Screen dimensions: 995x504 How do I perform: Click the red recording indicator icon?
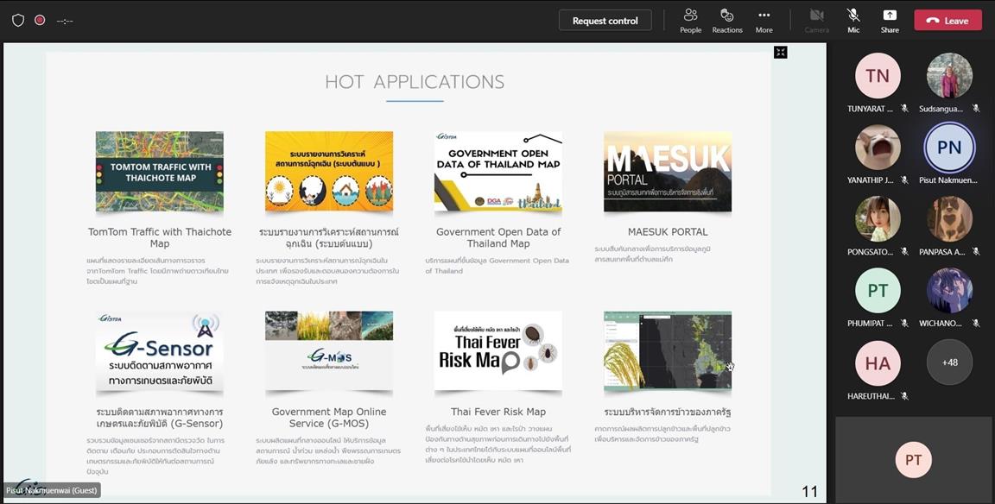pyautogui.click(x=40, y=21)
